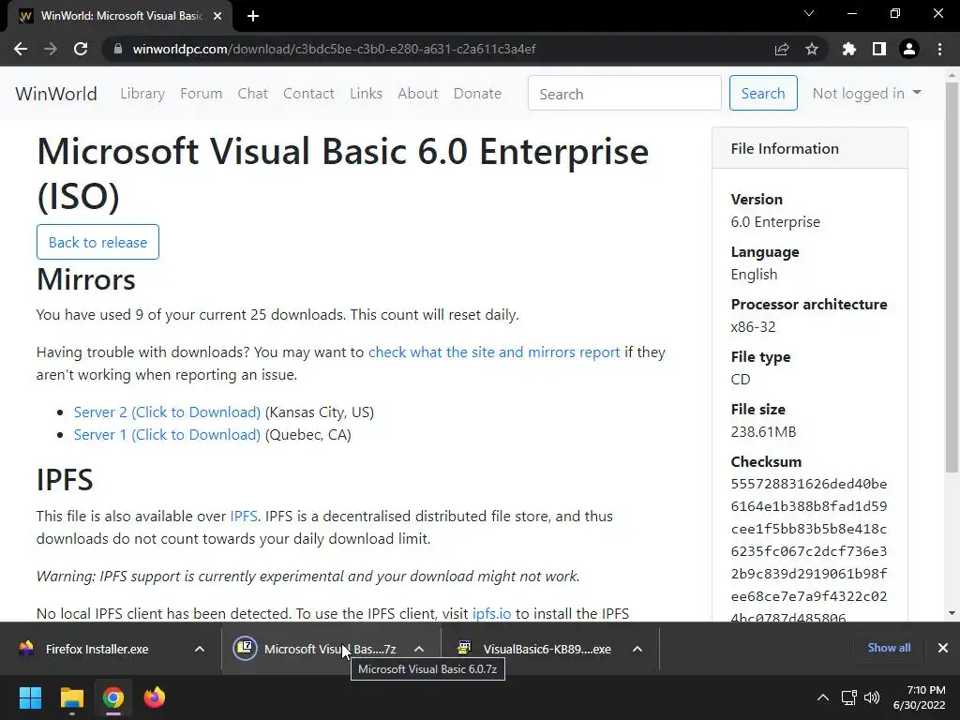The width and height of the screenshot is (960, 720).
Task: Open the Forum nav item
Action: (x=201, y=94)
